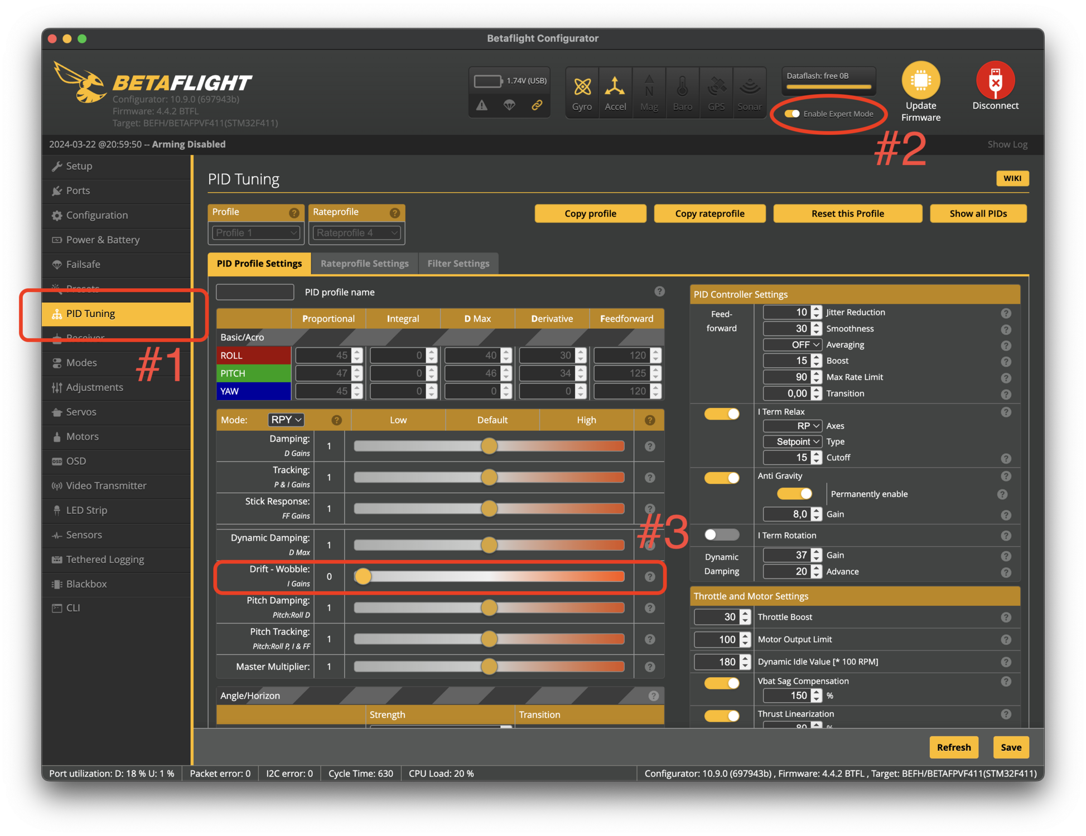1086x836 pixels.
Task: Click the Drift - Wobble slider handle
Action: (x=363, y=576)
